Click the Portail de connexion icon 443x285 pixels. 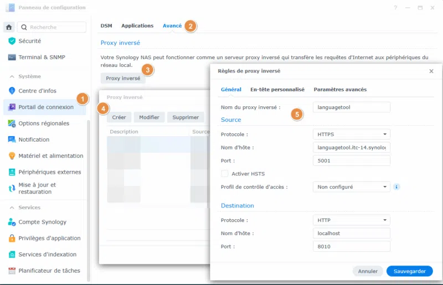[x=12, y=107]
